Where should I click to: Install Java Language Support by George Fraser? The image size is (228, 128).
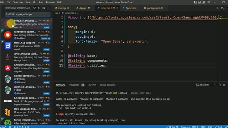click(x=46, y=60)
